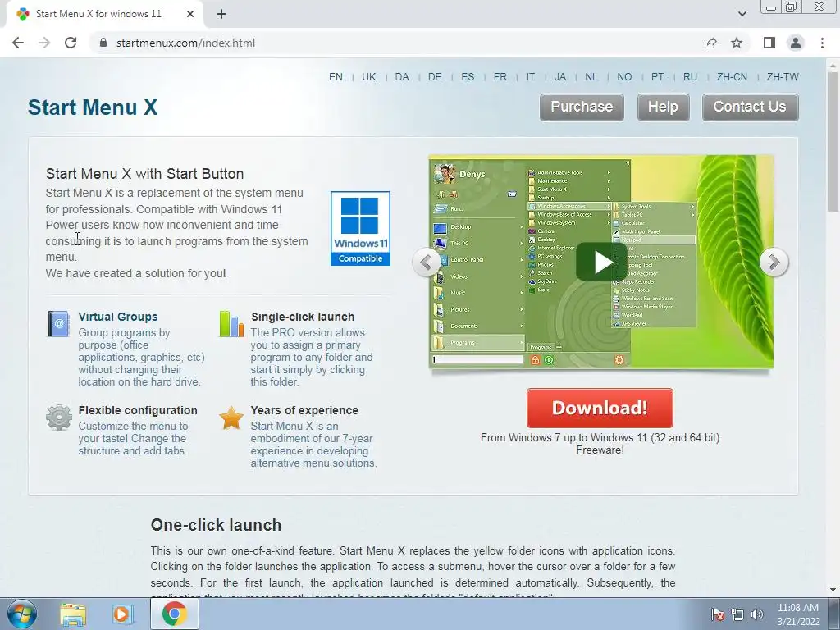Click the Start Menu X site title
Viewport: 840px width, 630px height.
click(93, 107)
